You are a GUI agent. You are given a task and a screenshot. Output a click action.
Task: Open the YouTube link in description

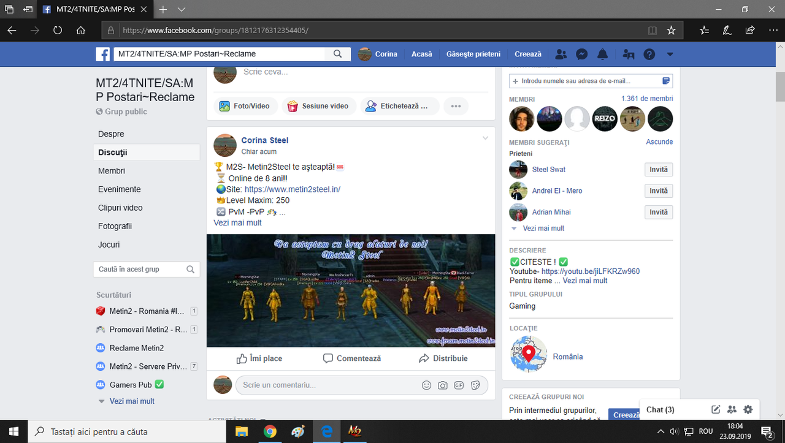591,271
